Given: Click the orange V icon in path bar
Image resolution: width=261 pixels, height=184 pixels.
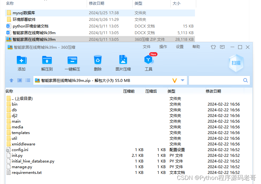Looking at the screenshot, I should pos(174,81).
